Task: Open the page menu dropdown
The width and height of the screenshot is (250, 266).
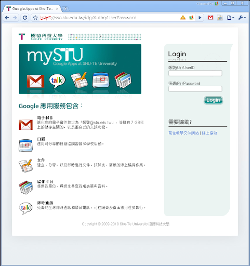Action: [x=230, y=18]
